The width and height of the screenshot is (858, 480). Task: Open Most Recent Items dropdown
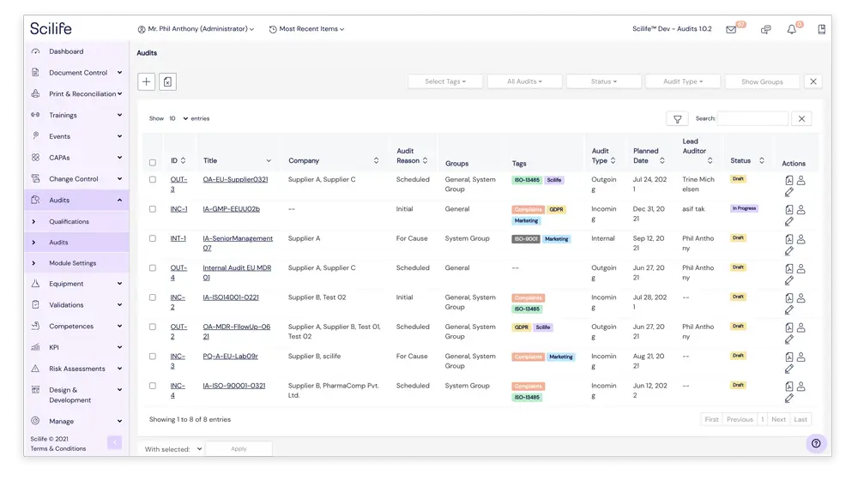click(x=306, y=29)
